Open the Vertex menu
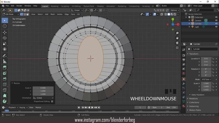 (60, 14)
